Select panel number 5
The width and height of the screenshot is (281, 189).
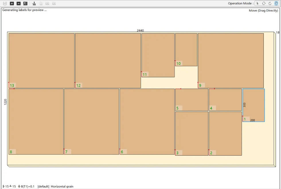[x=192, y=100]
